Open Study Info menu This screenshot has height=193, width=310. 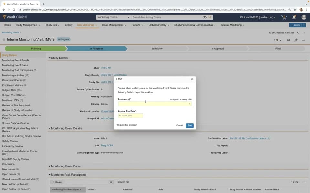[x=52, y=25]
